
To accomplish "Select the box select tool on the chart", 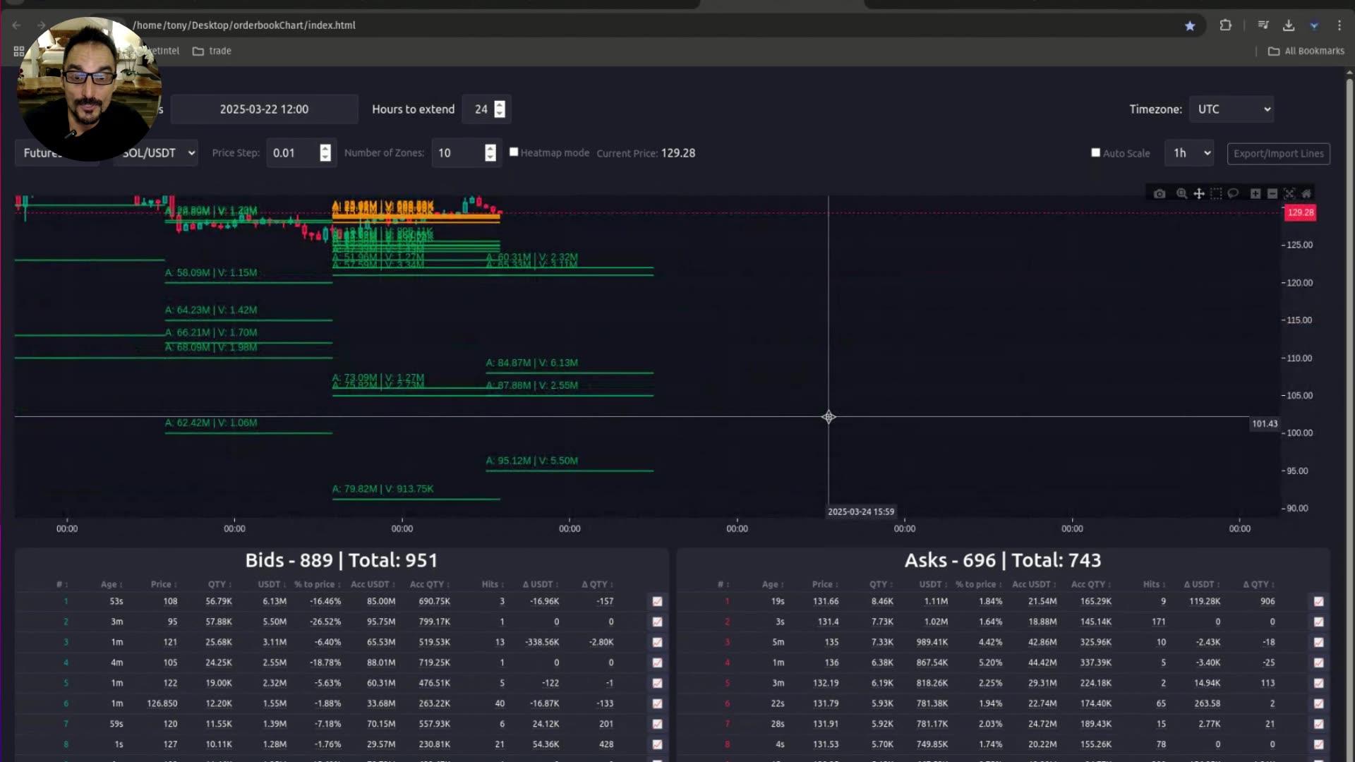I will click(1216, 193).
